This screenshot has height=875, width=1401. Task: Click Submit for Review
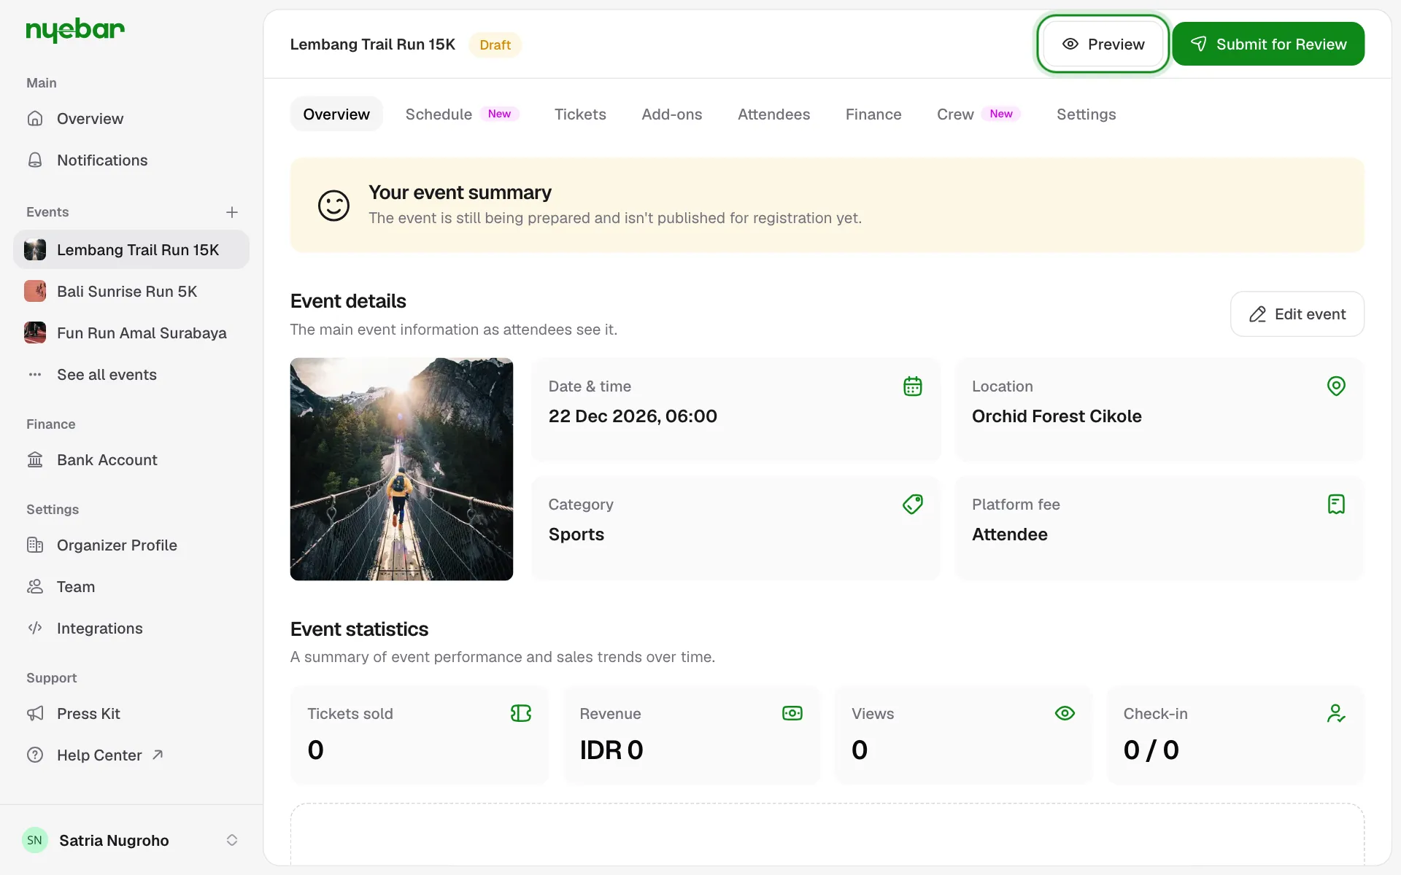point(1268,44)
